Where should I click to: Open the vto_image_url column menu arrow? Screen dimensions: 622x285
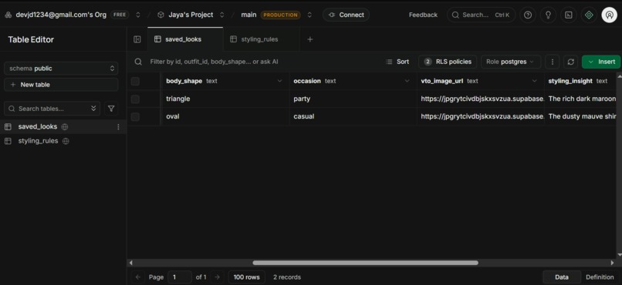[x=534, y=81]
